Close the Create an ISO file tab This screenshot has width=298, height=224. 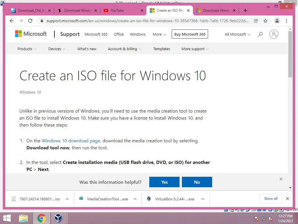pyautogui.click(x=188, y=10)
